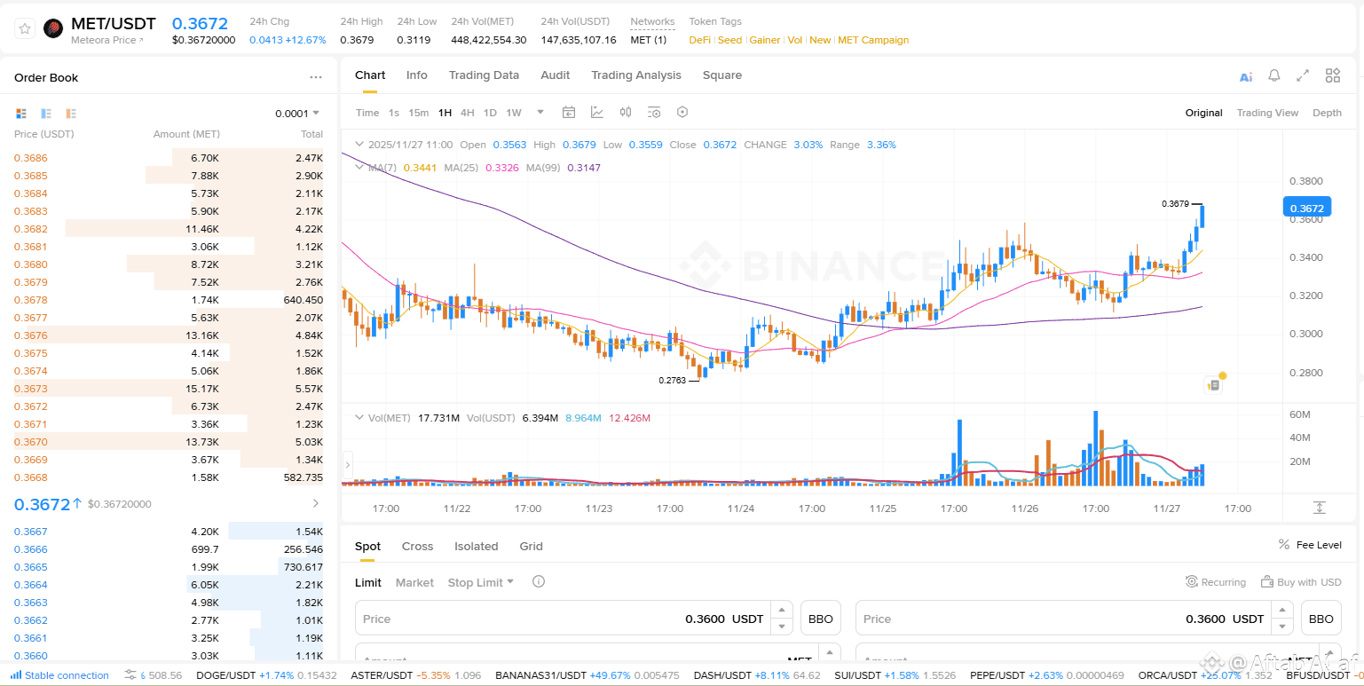Open ticker bar settings sliders icon
This screenshot has width=1364, height=686.
coord(130,675)
